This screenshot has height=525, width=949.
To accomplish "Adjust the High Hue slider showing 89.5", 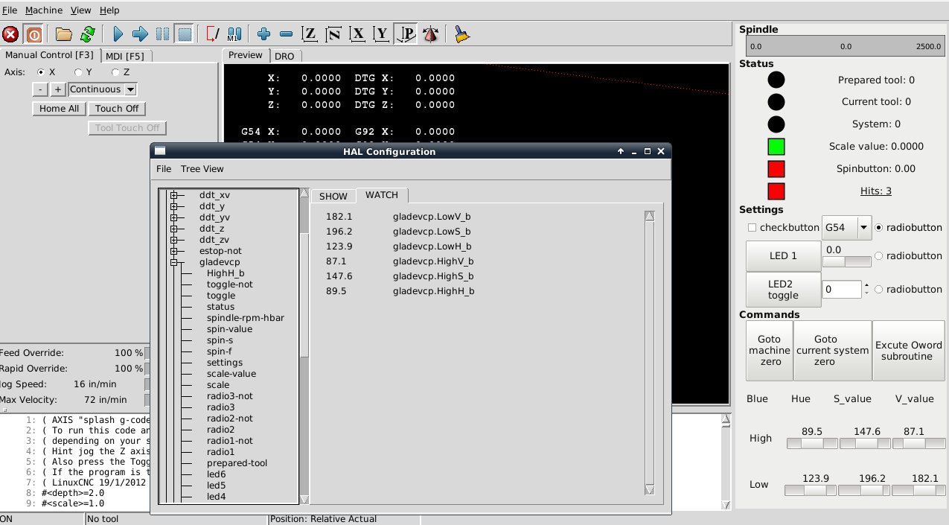I will tap(812, 444).
